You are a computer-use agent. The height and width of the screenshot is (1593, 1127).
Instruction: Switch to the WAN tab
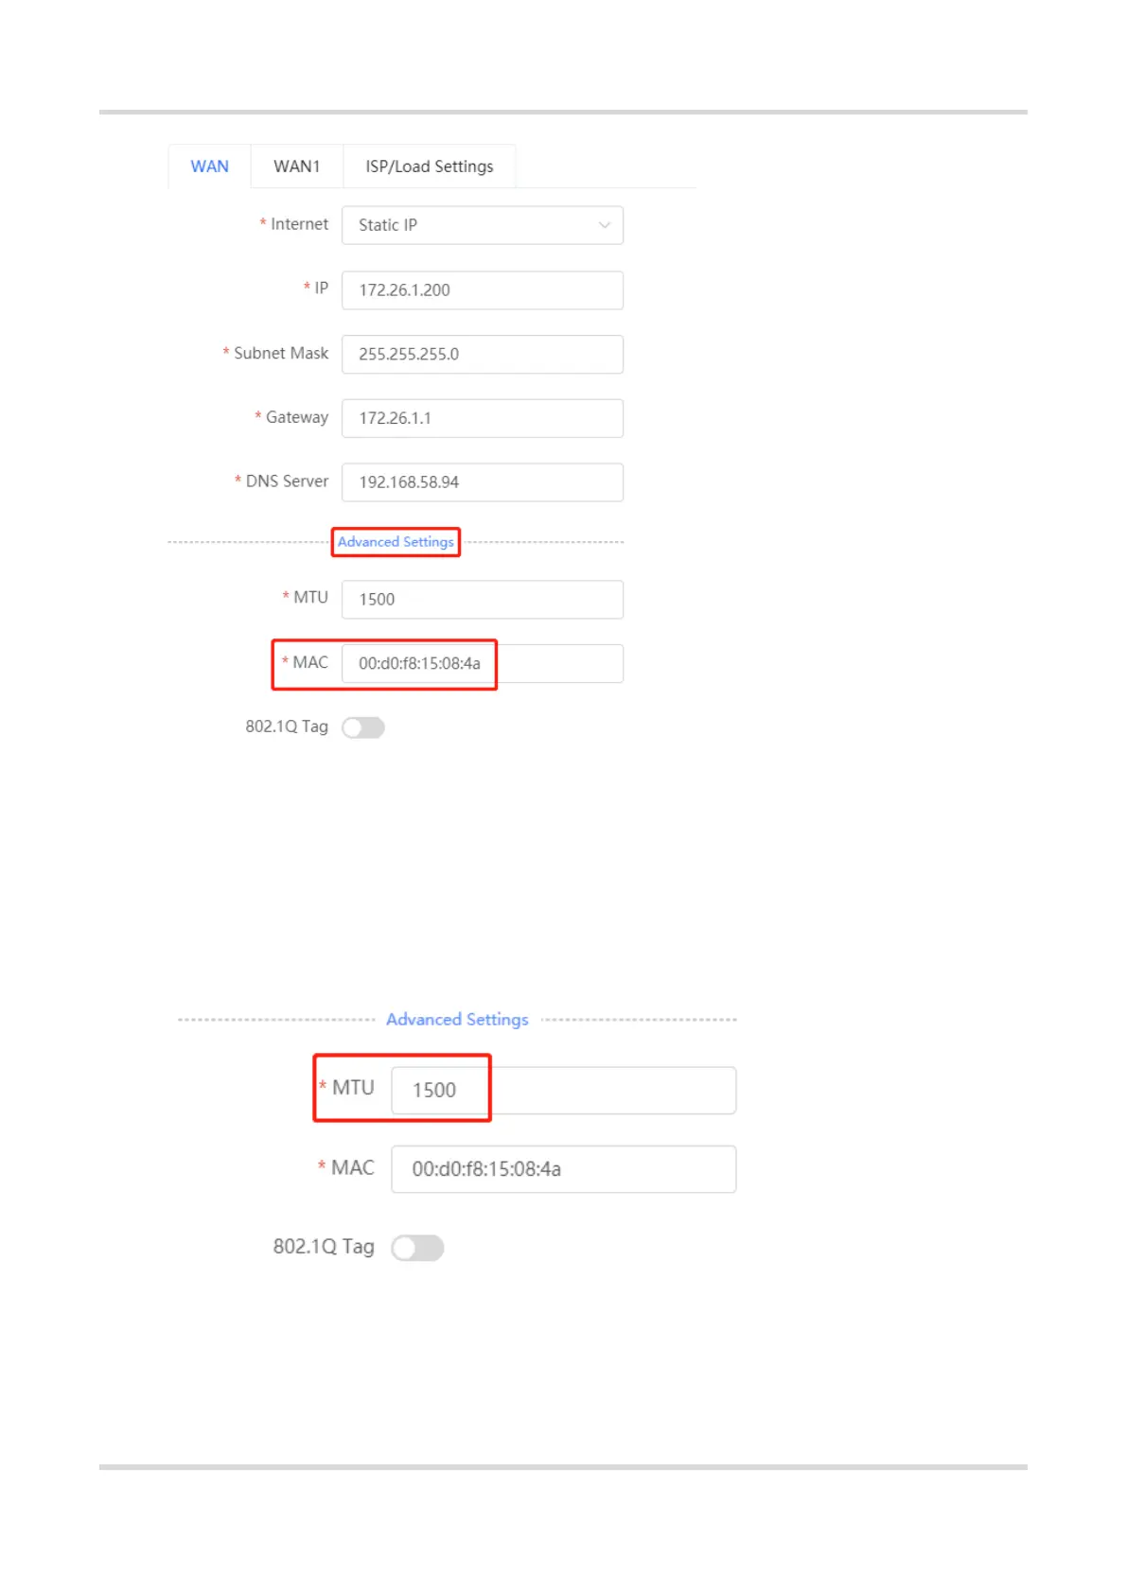(x=209, y=166)
